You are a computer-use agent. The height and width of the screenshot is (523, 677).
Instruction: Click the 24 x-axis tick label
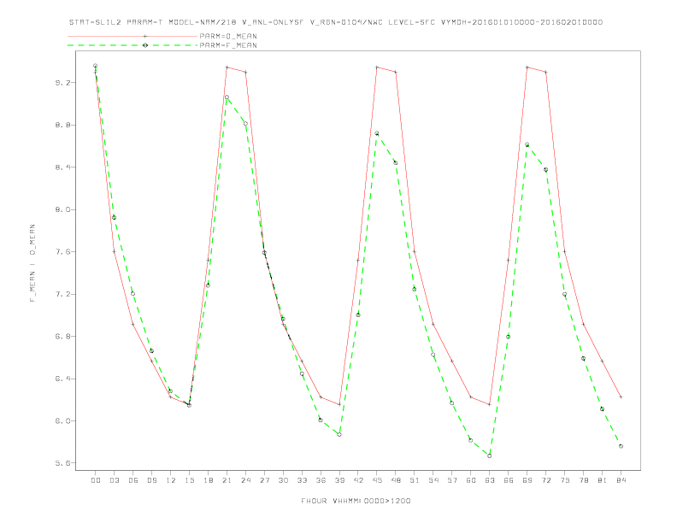(245, 480)
